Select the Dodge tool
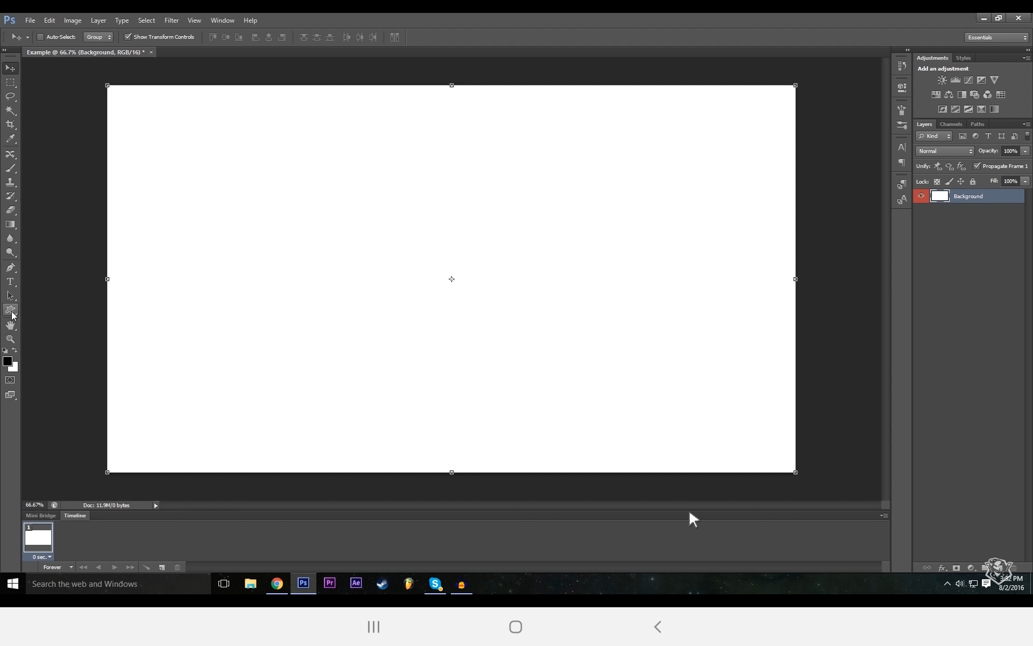The image size is (1033, 646). [x=10, y=252]
